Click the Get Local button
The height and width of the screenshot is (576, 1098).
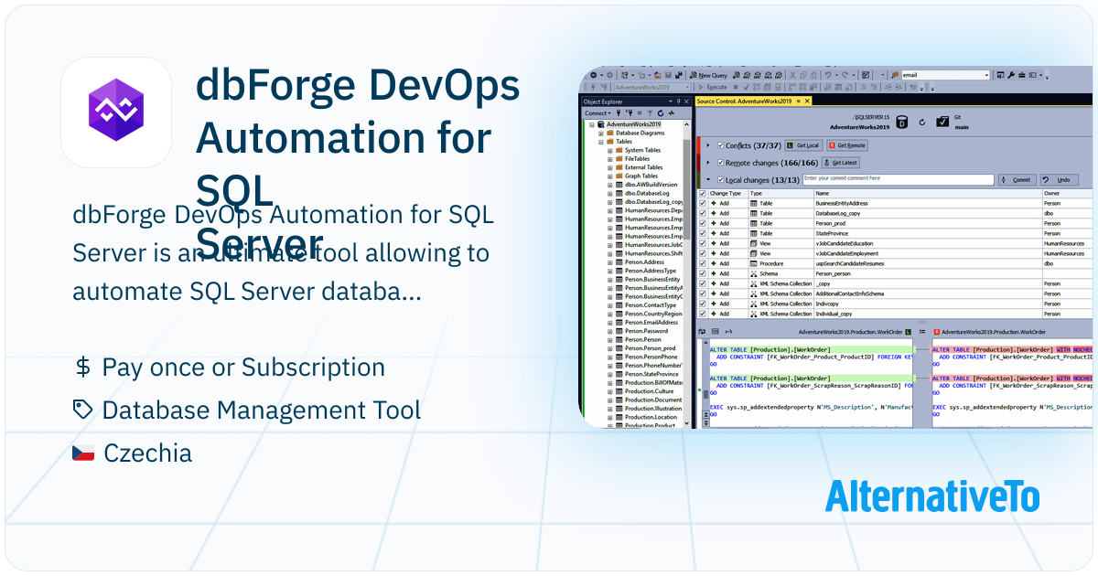point(802,145)
